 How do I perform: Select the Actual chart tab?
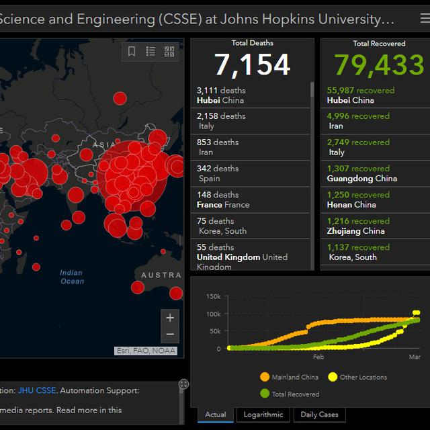(216, 415)
